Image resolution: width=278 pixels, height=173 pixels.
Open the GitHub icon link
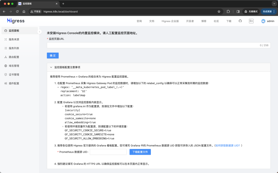(240, 21)
